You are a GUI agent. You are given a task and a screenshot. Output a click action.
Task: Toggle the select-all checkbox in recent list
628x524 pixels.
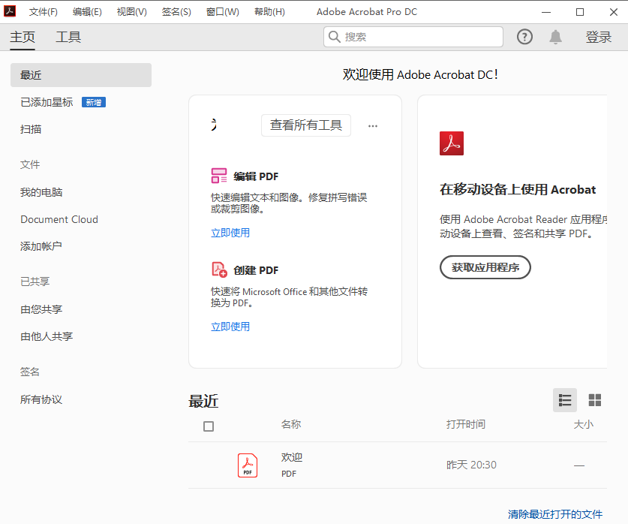pos(209,426)
